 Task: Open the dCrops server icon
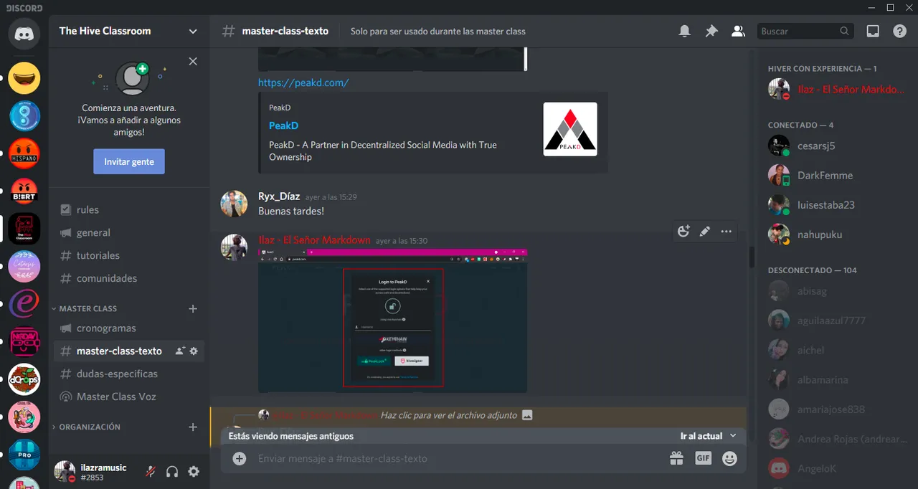pos(24,379)
